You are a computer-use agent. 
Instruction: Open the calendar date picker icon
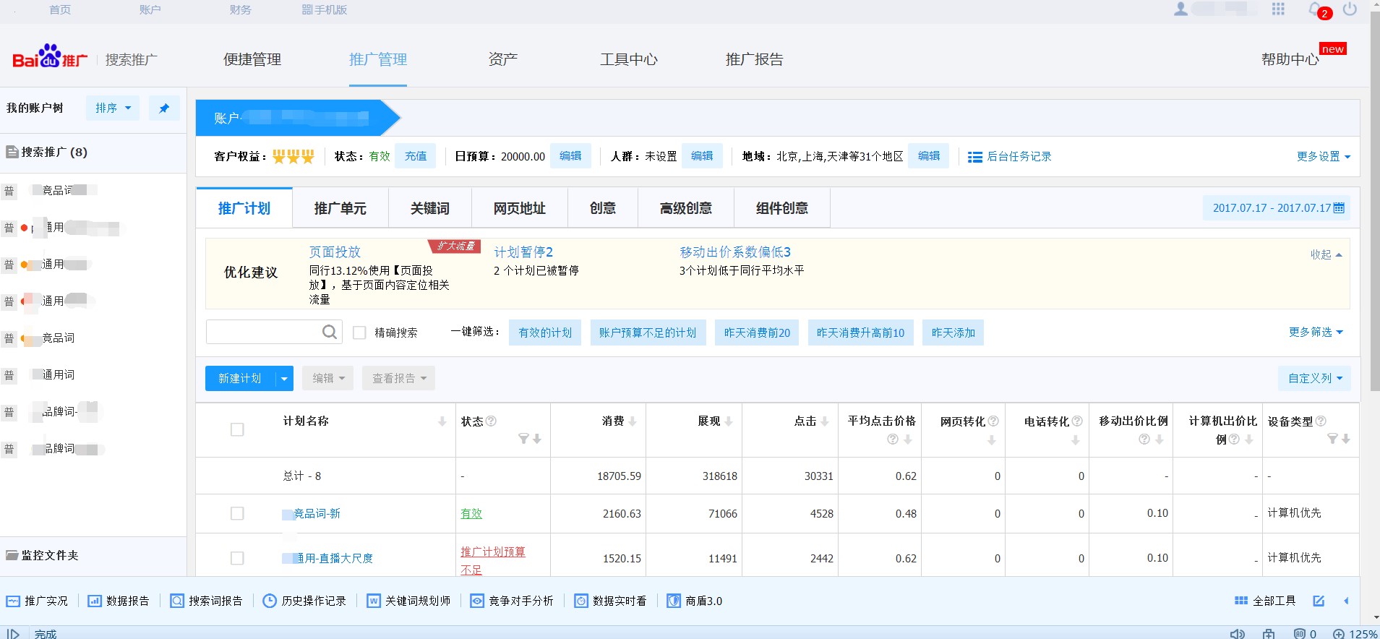1339,208
